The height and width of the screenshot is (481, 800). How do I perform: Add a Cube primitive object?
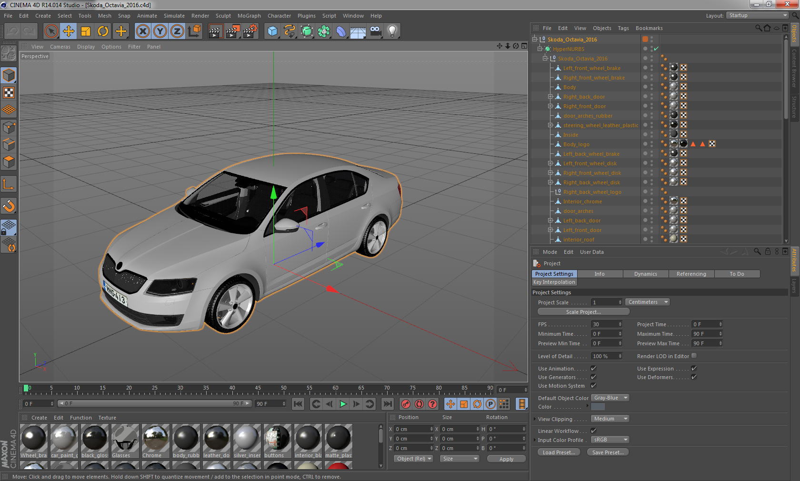tap(272, 31)
